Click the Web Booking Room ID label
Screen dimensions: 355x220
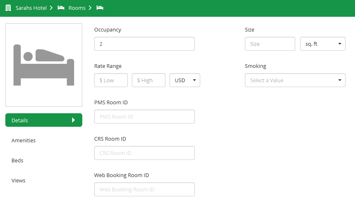[x=122, y=175]
